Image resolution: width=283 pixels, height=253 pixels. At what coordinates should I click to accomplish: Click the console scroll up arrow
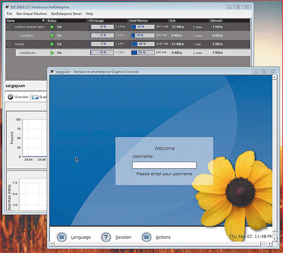coord(275,77)
